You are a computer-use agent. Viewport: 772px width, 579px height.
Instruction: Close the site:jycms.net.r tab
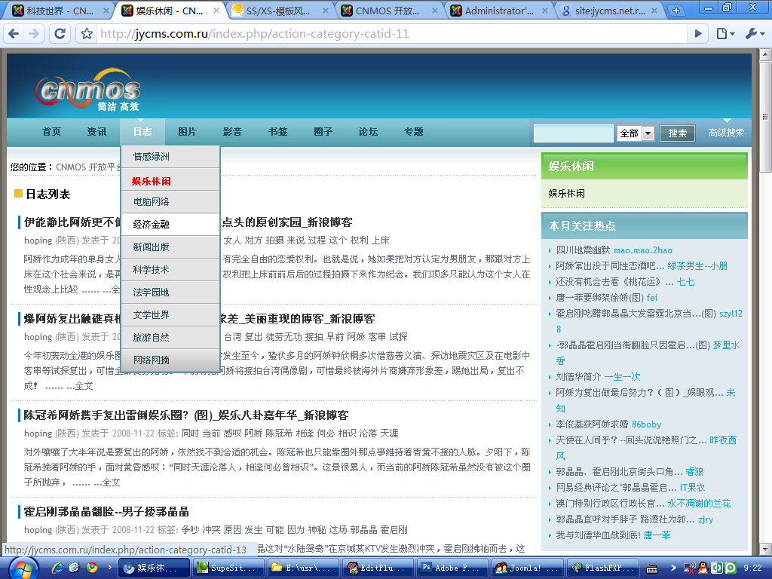654,11
